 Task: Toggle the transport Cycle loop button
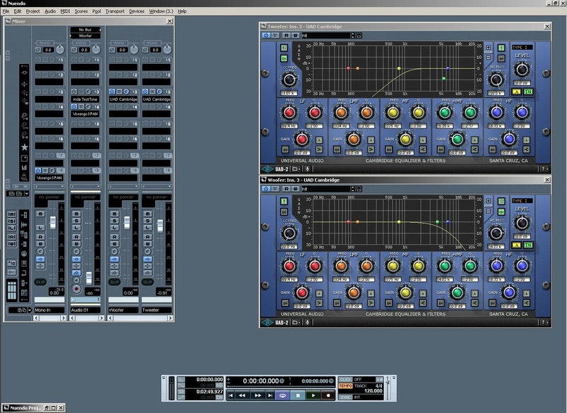click(x=283, y=396)
